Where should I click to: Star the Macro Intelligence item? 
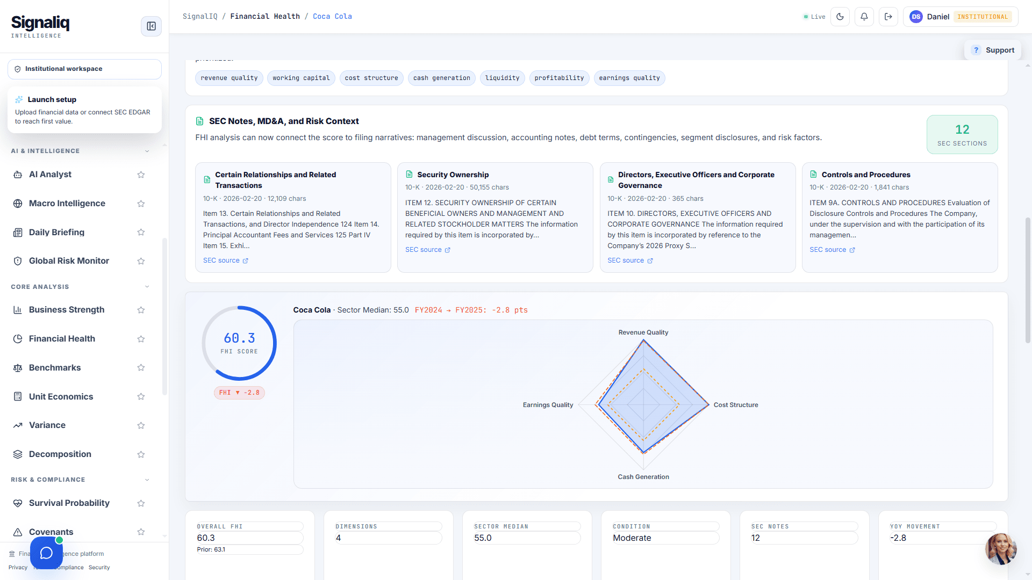141,204
